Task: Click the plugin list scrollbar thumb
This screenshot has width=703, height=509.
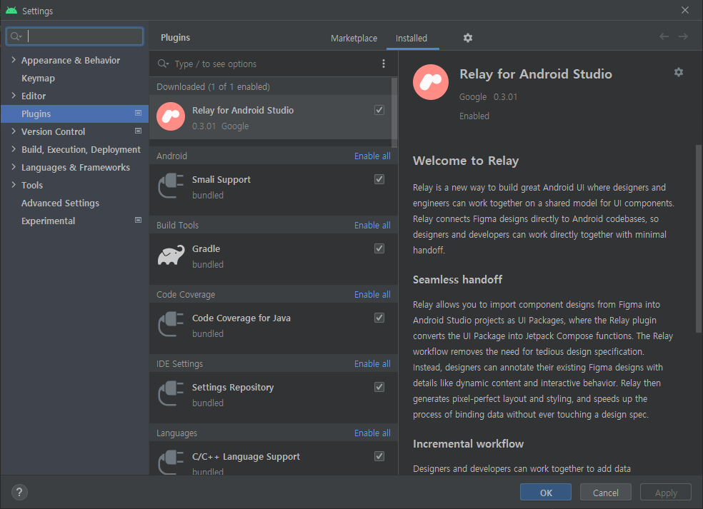Action: (x=394, y=113)
